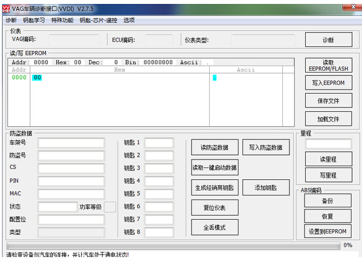Click 读里程 button
This screenshot has height=263, width=362.
pyautogui.click(x=329, y=159)
